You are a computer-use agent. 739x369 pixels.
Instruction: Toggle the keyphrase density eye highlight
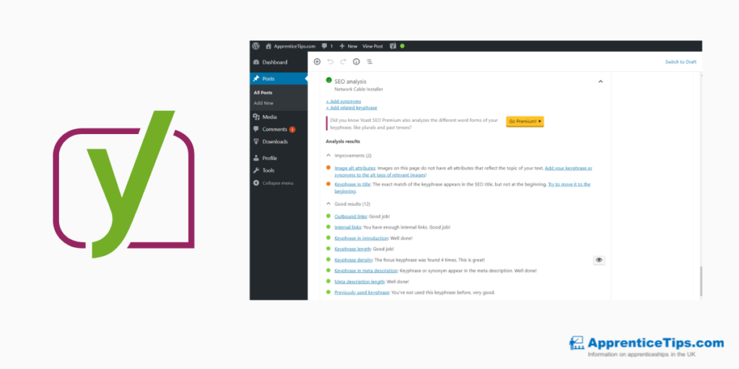click(x=599, y=259)
